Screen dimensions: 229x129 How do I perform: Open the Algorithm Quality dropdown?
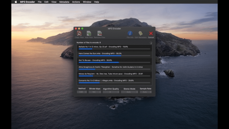[x=111, y=92]
